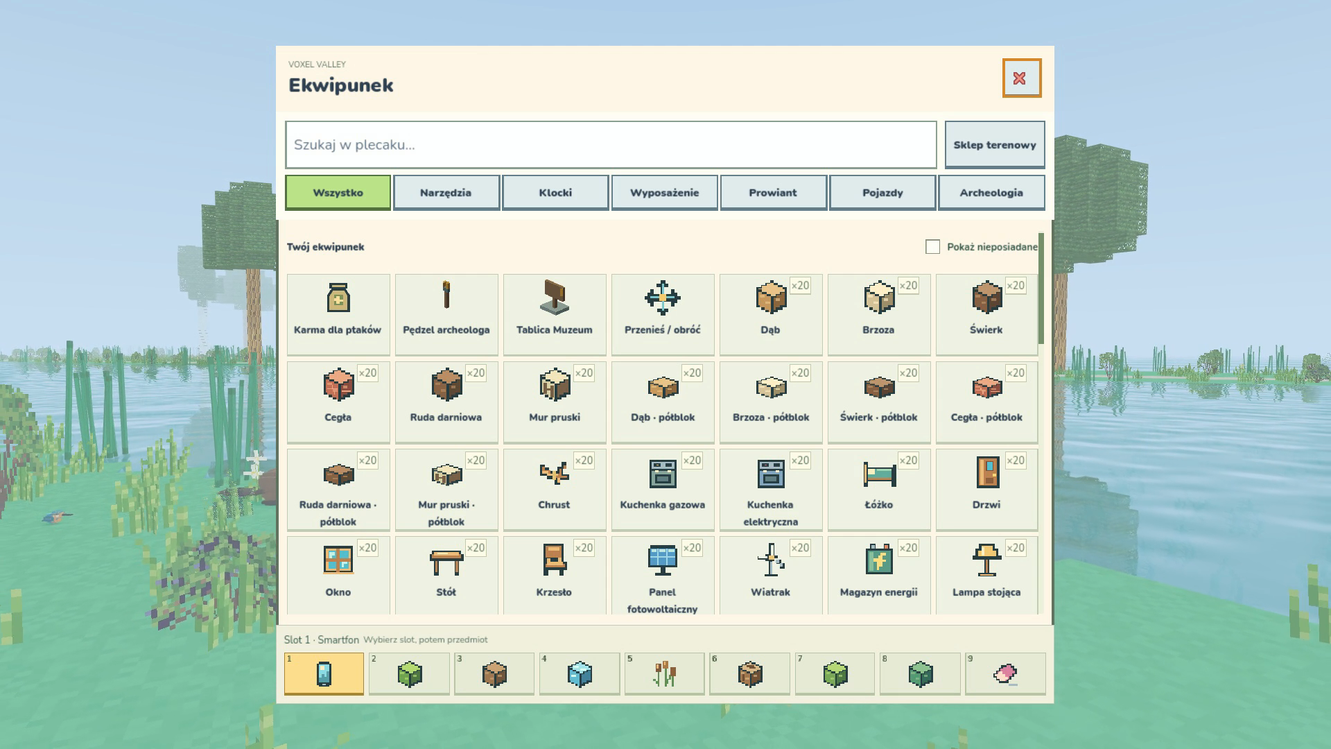Open Sklep terenowy shop

[x=995, y=145]
